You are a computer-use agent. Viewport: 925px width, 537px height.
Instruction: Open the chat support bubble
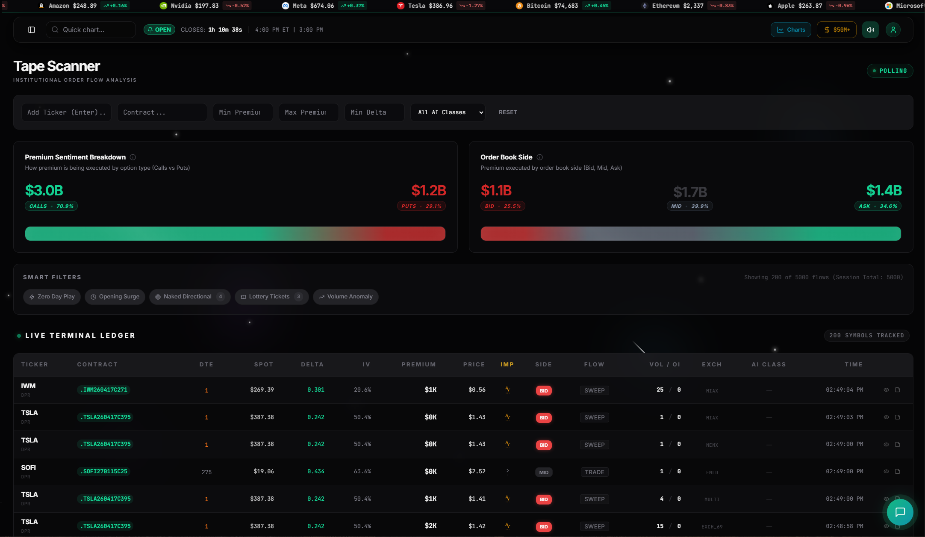pyautogui.click(x=900, y=512)
